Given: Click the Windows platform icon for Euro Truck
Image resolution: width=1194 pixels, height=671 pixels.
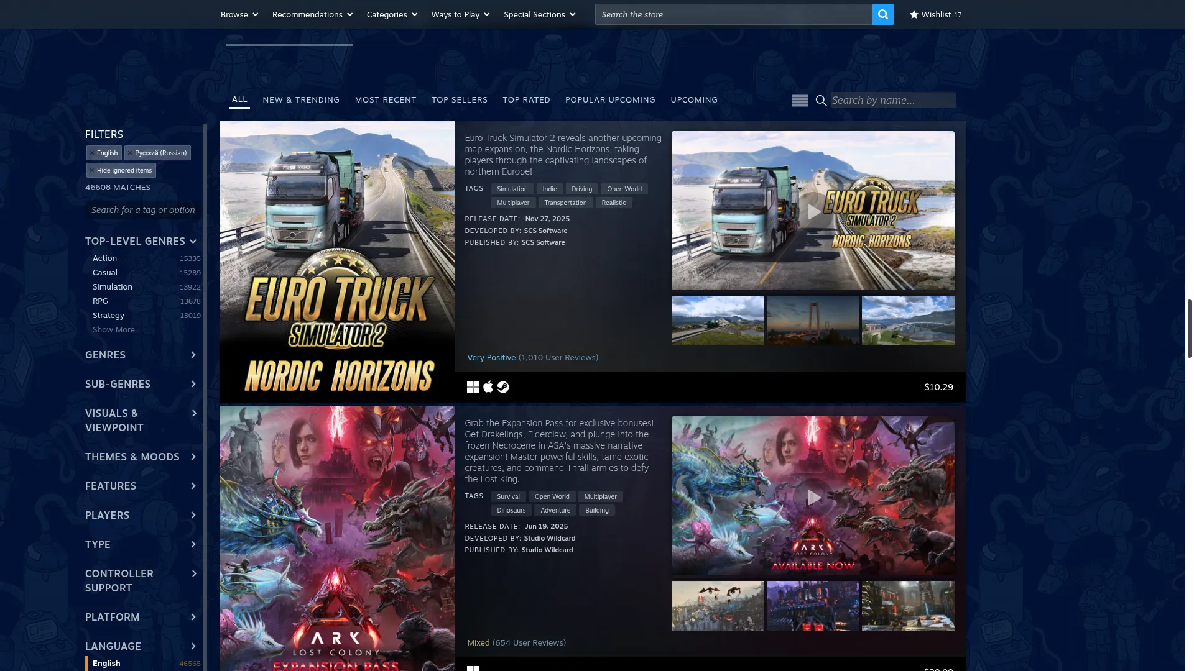Looking at the screenshot, I should click(x=473, y=387).
